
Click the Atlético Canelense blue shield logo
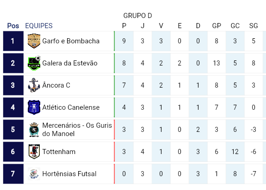34,107
